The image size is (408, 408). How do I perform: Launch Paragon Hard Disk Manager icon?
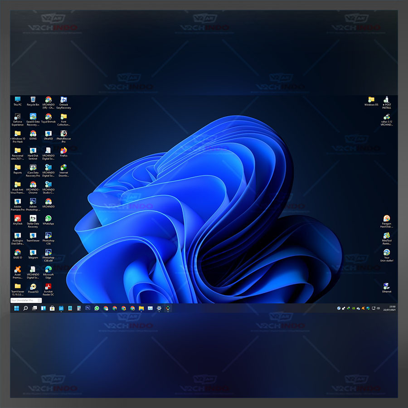pyautogui.click(x=386, y=219)
